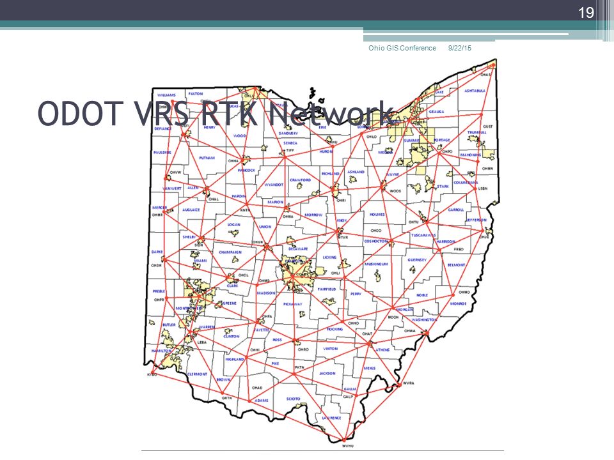
Task: Select the LSBN station label
Action: [483, 188]
